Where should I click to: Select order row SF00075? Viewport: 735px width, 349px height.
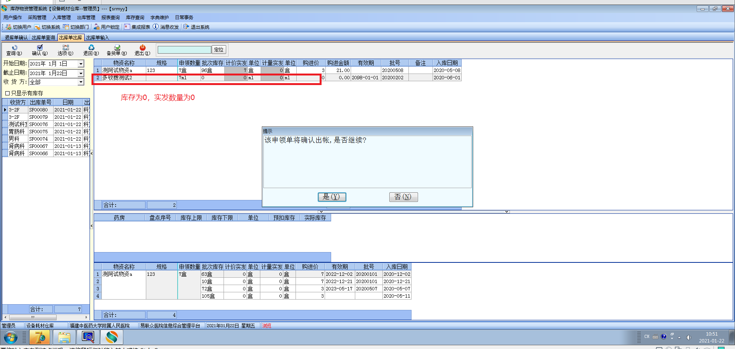pyautogui.click(x=46, y=132)
